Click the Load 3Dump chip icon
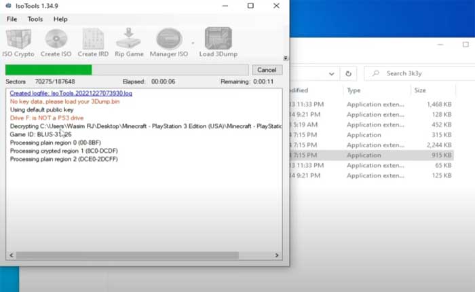475x292 pixels. (218, 38)
